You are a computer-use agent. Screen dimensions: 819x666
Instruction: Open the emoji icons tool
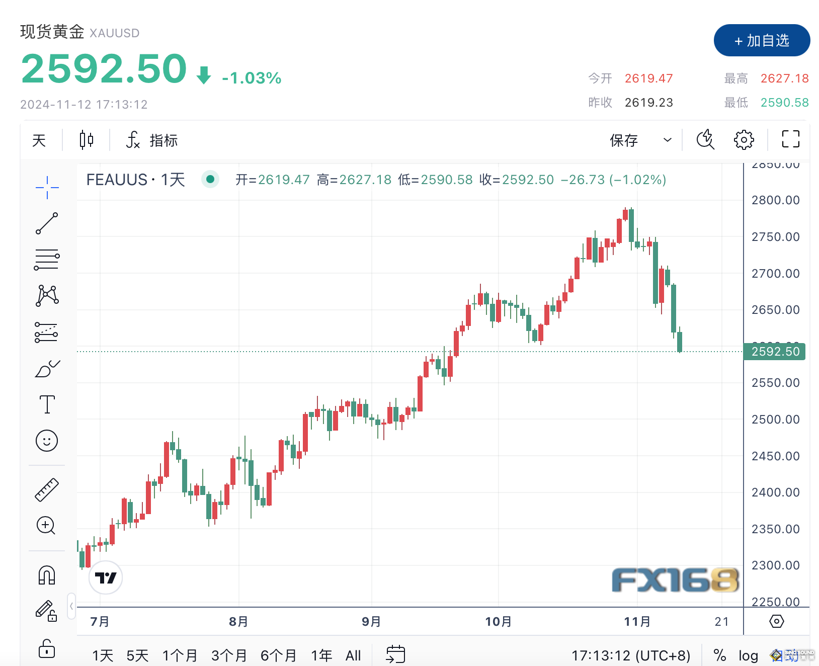47,441
